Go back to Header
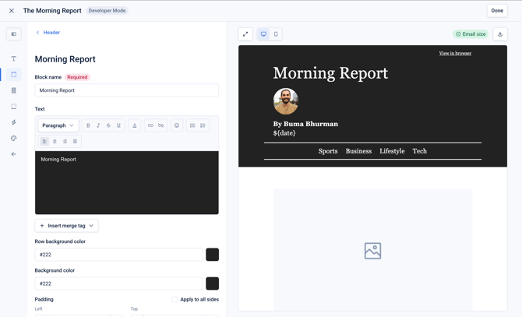This screenshot has height=317, width=522. (48, 32)
